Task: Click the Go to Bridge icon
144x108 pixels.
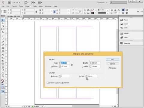Action: pyautogui.click(x=9, y=2)
